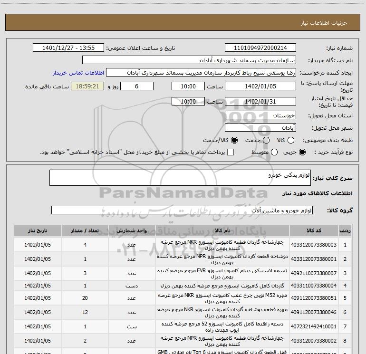Viewport: 366px width, 354px height.
Task: Click the delivery city field آبادان
Action: [260, 128]
